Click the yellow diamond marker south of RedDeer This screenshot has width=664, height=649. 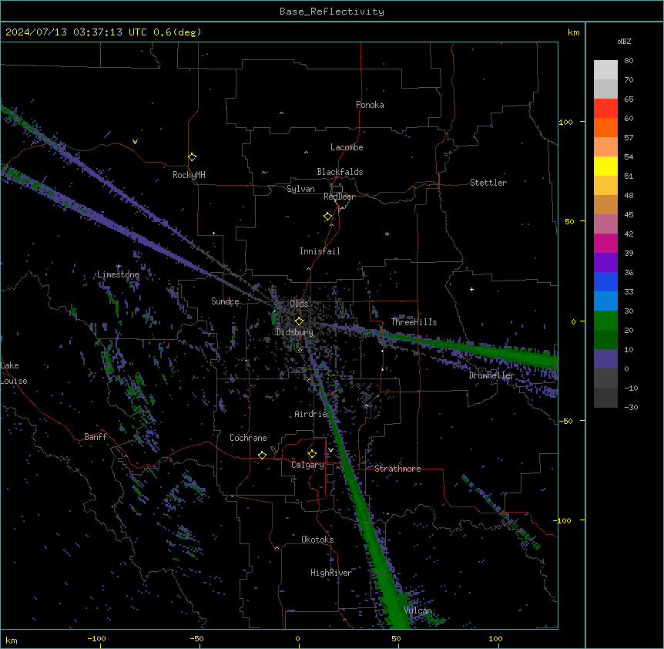point(328,217)
